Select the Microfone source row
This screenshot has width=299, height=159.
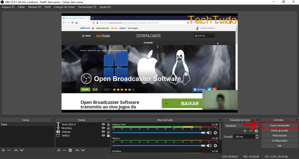click(83, 128)
